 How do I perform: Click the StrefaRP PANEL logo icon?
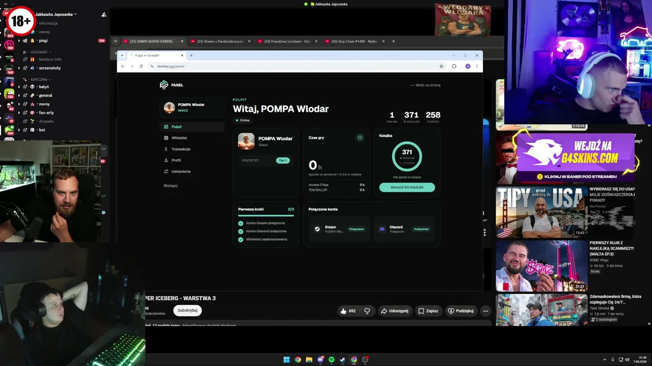click(164, 85)
